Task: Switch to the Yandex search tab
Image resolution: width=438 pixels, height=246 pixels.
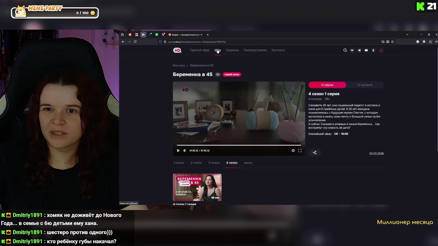Action: point(185,35)
